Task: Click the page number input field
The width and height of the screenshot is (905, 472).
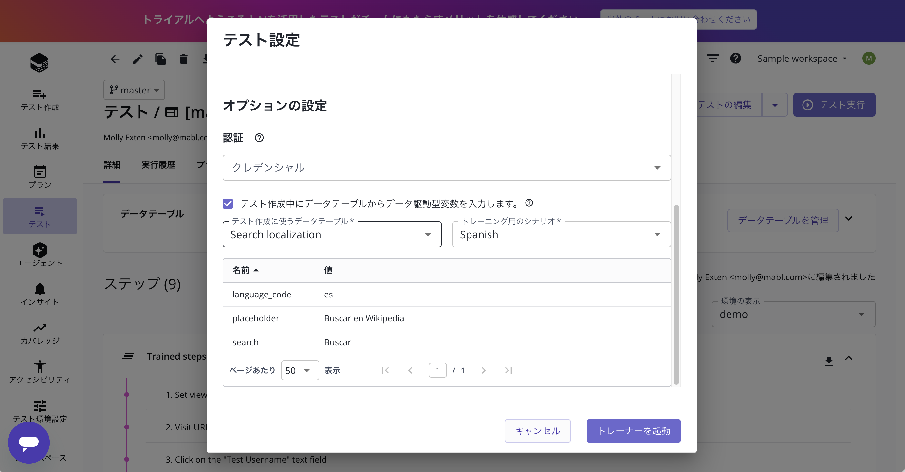Action: (437, 370)
